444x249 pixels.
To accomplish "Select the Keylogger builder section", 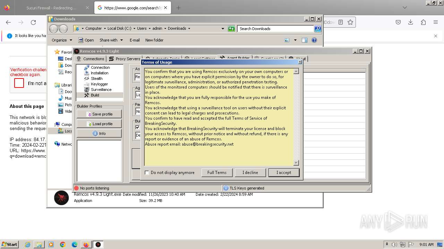I will (99, 84).
